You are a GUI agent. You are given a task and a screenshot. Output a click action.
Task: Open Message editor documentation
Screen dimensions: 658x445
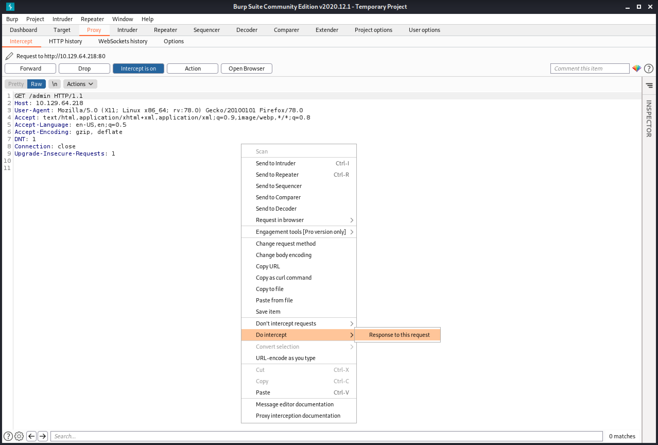[x=298, y=405]
